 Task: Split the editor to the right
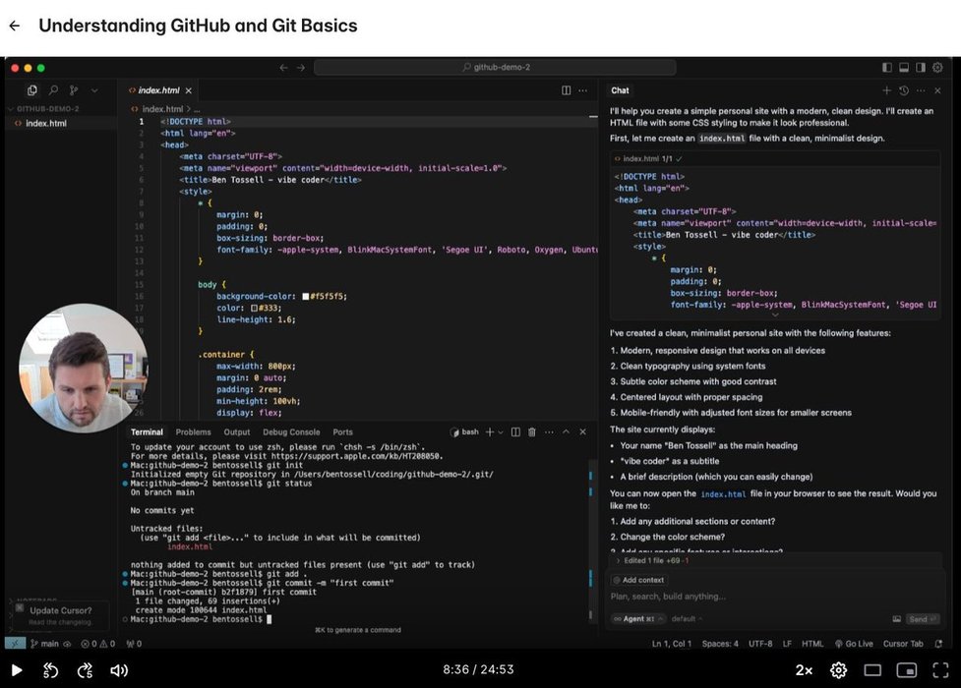(x=567, y=90)
